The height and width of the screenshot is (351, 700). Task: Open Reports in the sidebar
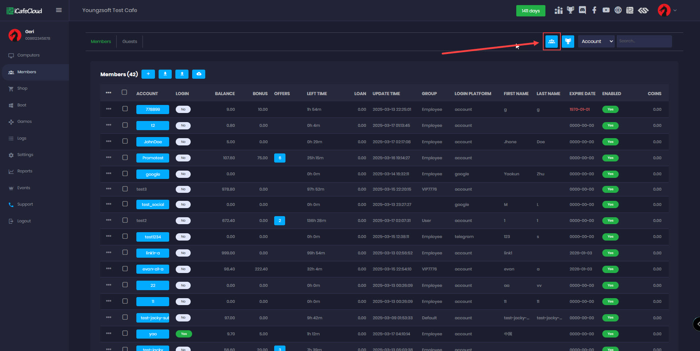[25, 171]
